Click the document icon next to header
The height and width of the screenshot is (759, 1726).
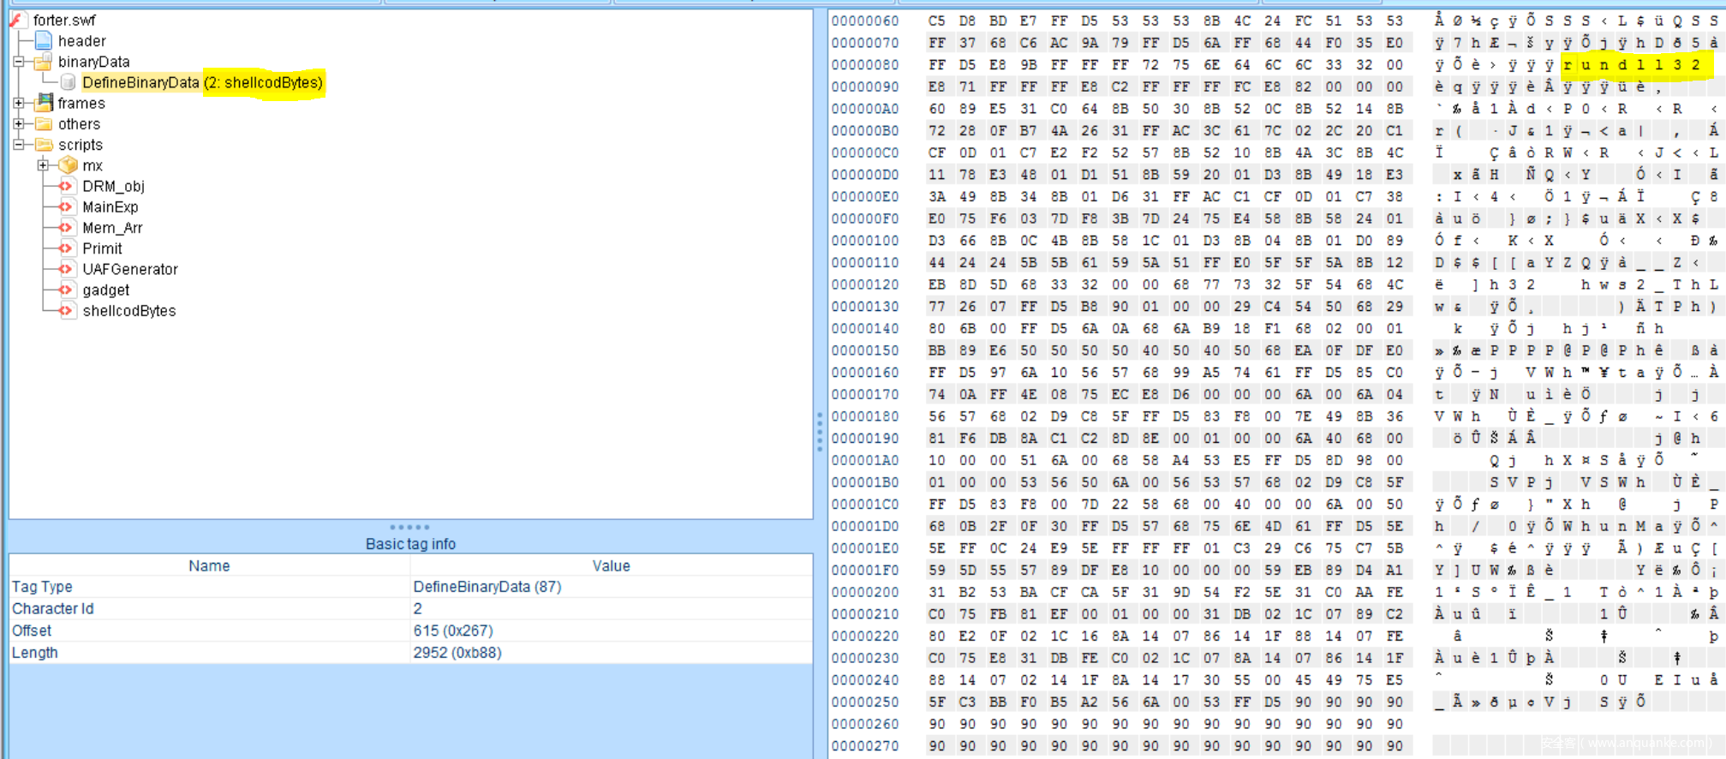pos(44,40)
